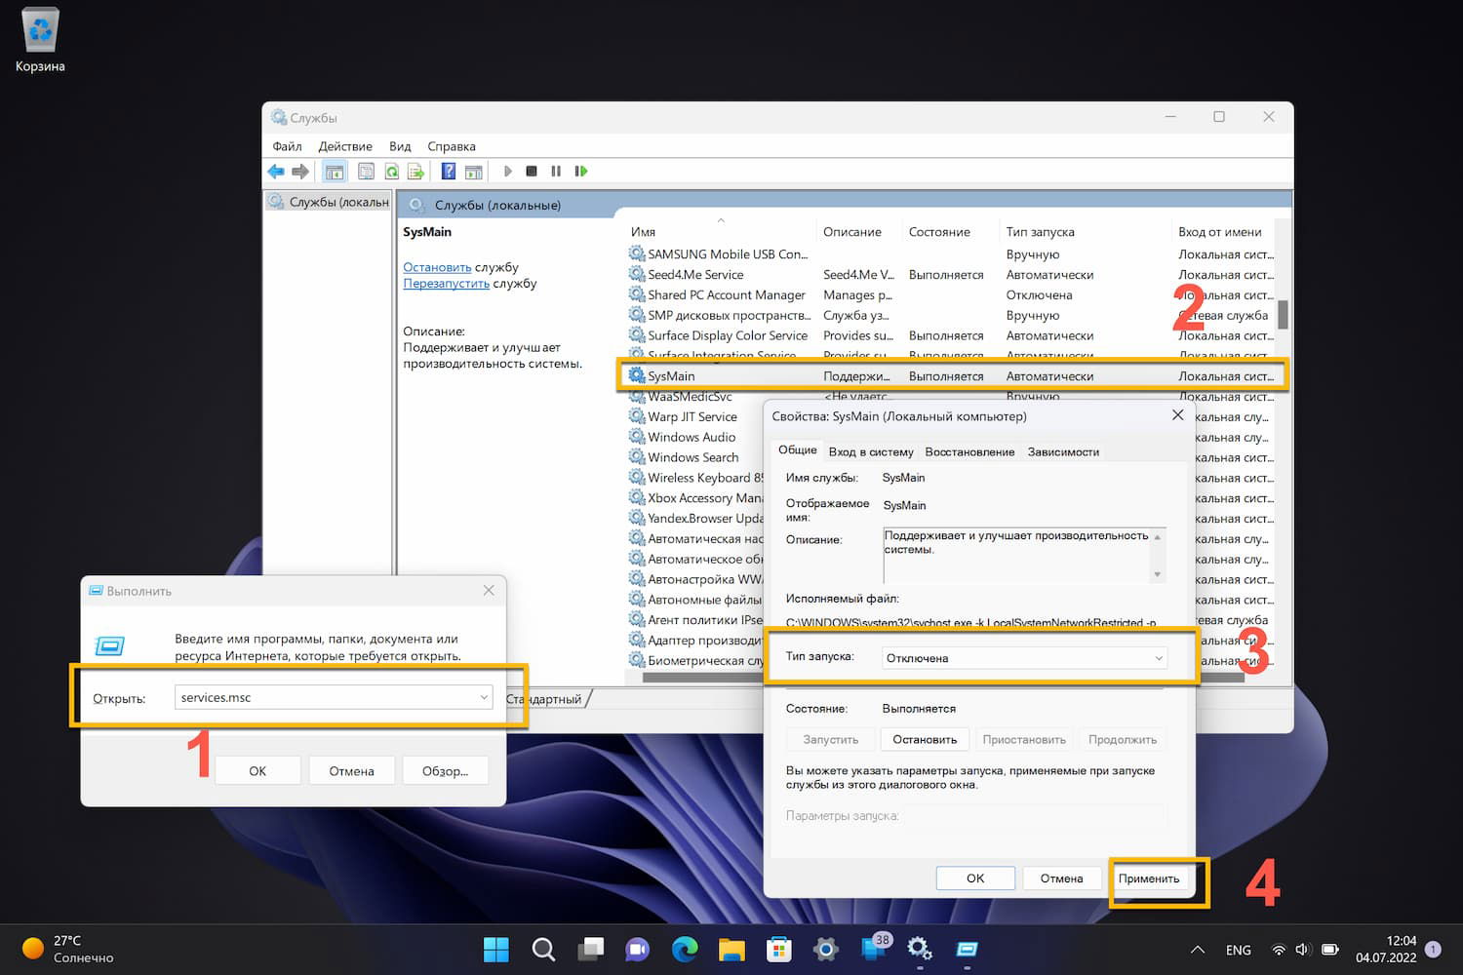This screenshot has height=975, width=1463.
Task: Click the Refresh icon in Services toolbar
Action: coord(392,172)
